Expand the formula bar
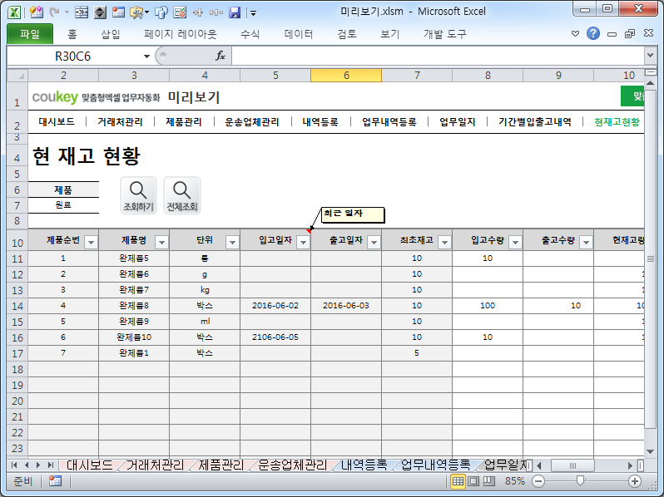 [650, 55]
